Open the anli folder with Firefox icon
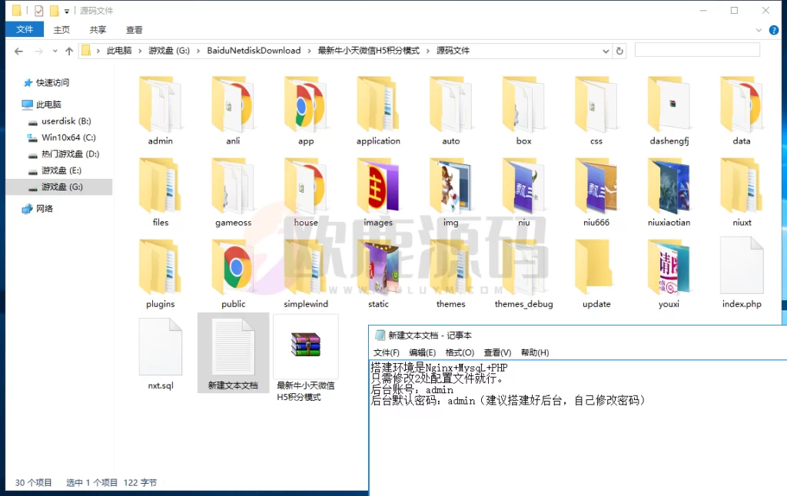Image resolution: width=787 pixels, height=496 pixels. [x=233, y=107]
